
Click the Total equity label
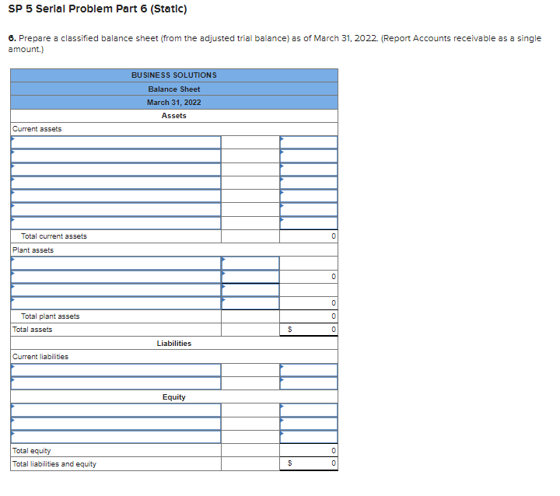pos(31,451)
